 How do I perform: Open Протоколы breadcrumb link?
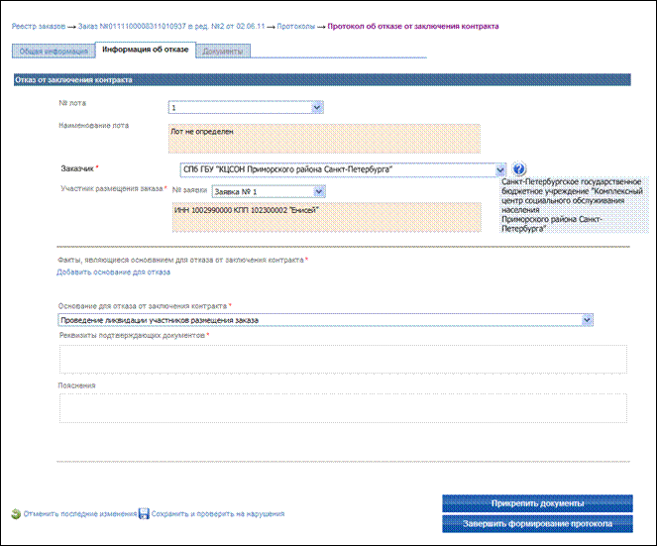pos(296,27)
